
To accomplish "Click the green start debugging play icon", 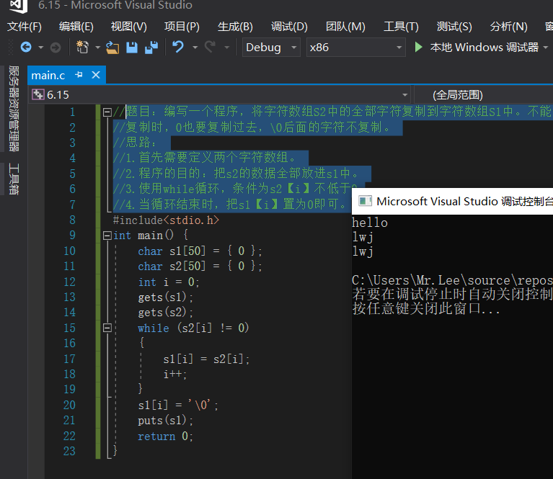I will [x=419, y=47].
